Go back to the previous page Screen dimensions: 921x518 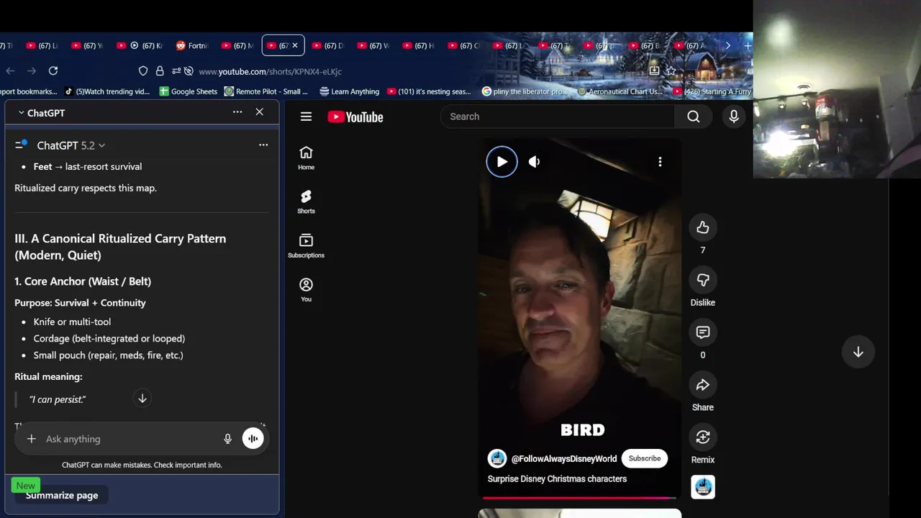point(10,71)
